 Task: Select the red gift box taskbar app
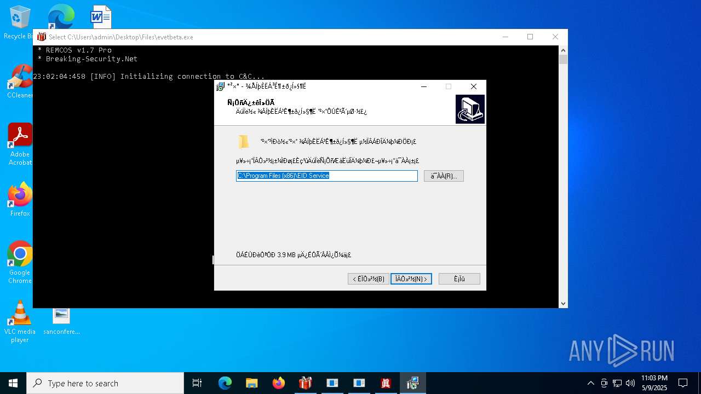tap(306, 383)
